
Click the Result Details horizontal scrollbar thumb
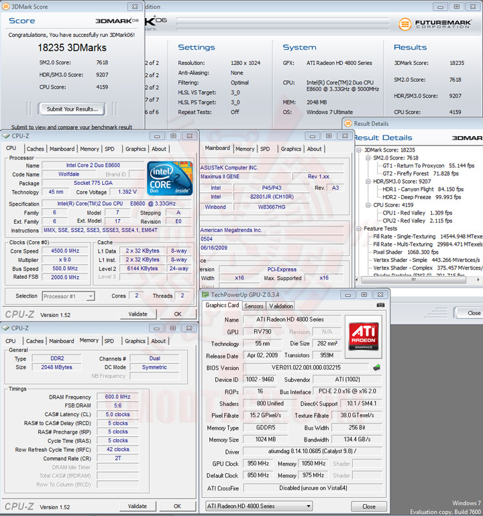tap(414, 279)
